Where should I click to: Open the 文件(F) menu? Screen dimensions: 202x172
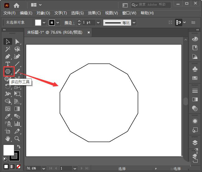click(9, 13)
